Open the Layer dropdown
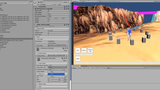Screen dimensions: 160x90 pyautogui.click(x=63, y=4)
